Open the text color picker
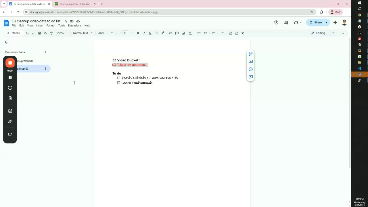 (156, 33)
